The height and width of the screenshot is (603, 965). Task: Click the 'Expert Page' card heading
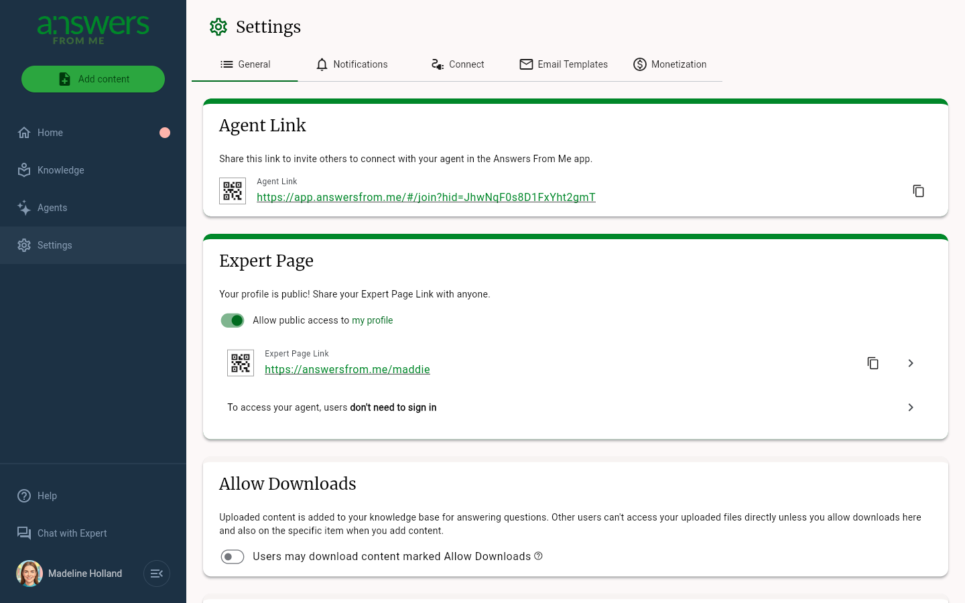tap(266, 261)
